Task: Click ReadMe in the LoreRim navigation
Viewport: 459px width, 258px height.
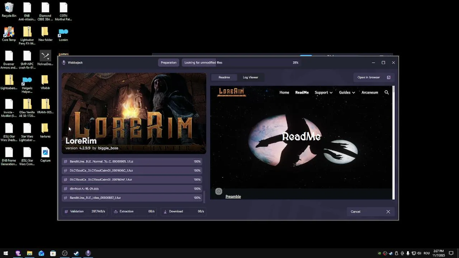Action: click(302, 92)
